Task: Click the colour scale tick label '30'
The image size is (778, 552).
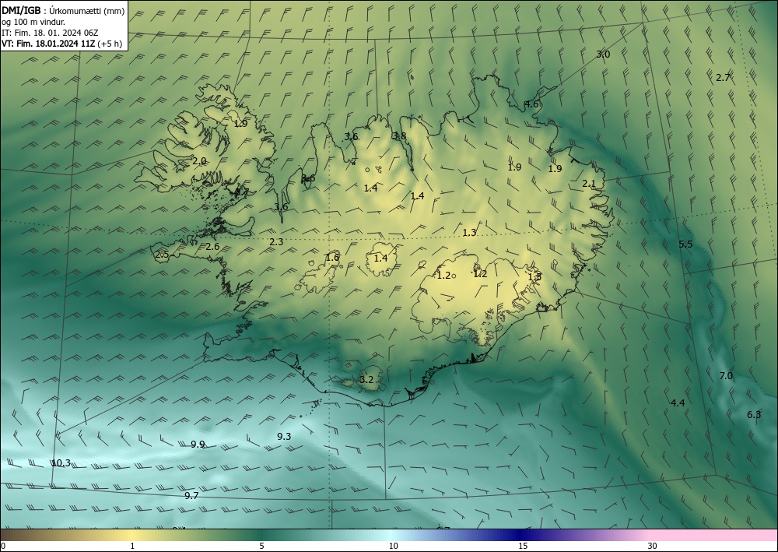Action: click(653, 546)
